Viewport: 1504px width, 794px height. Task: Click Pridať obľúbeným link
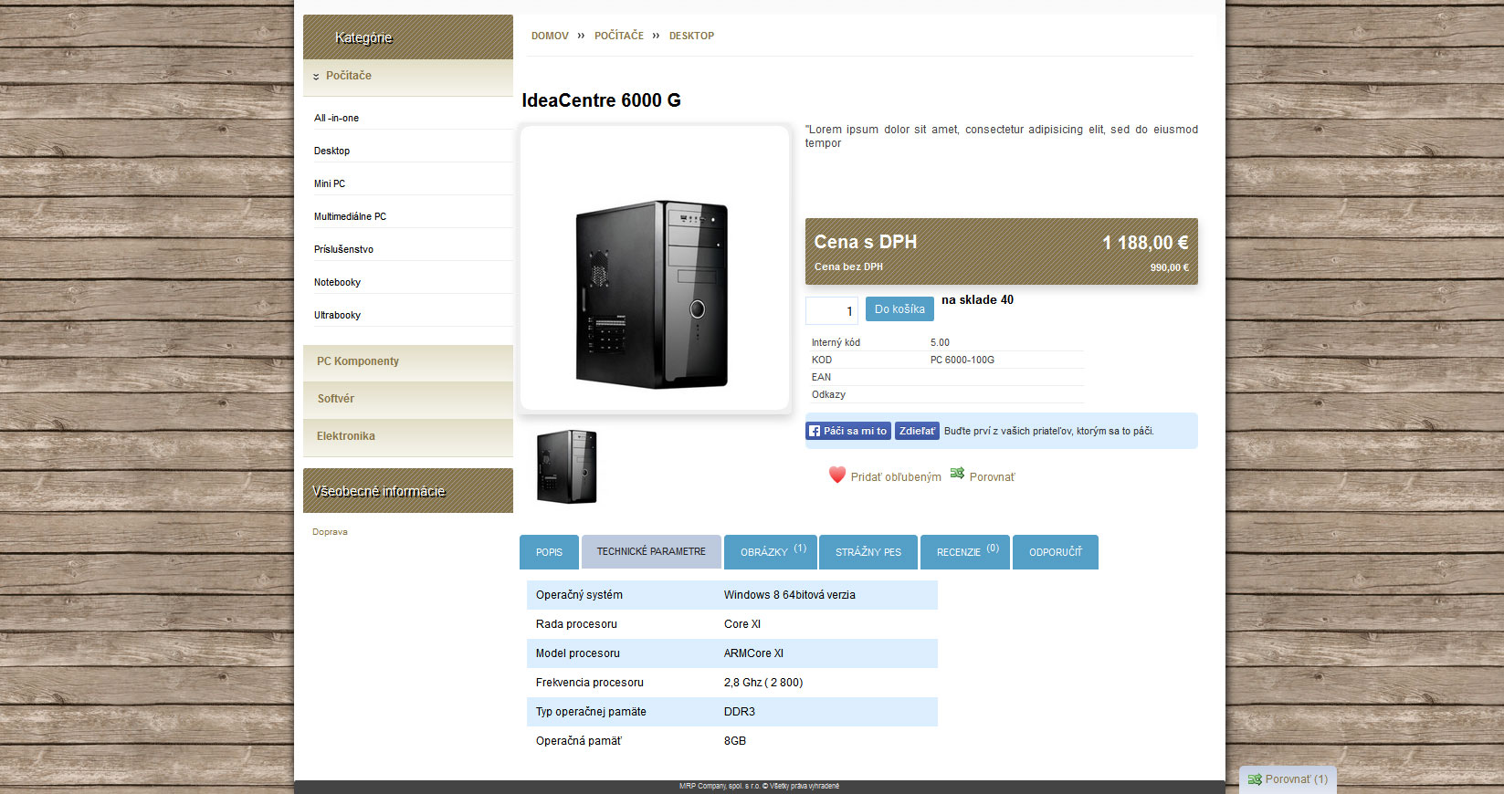point(896,477)
